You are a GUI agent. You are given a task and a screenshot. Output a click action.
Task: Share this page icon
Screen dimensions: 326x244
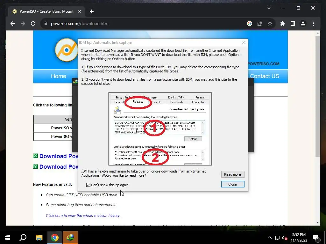(260, 24)
